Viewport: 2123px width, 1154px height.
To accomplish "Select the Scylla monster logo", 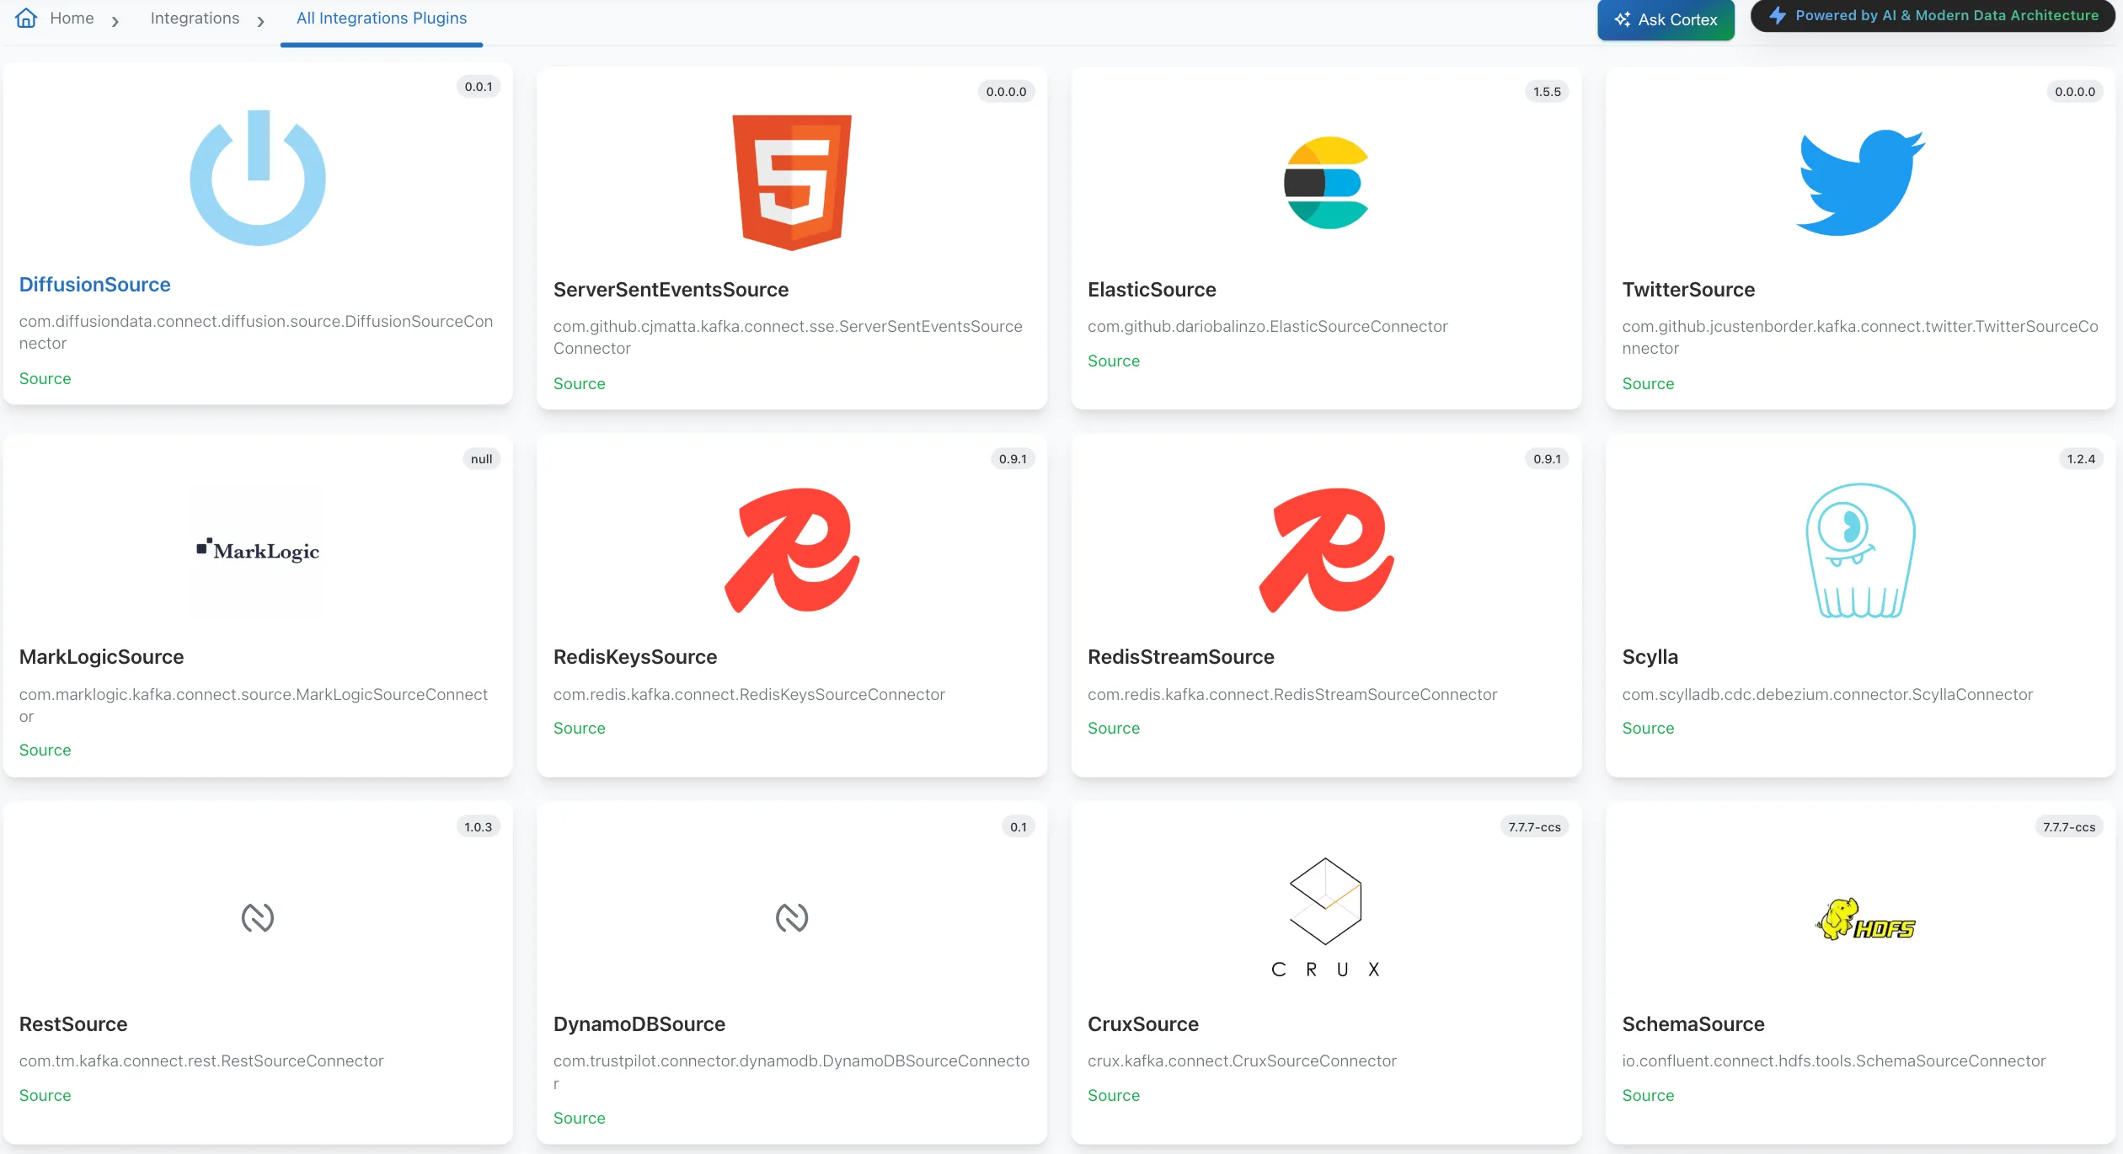I will click(x=1860, y=550).
